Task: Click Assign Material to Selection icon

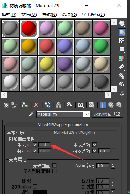Action: (25, 105)
